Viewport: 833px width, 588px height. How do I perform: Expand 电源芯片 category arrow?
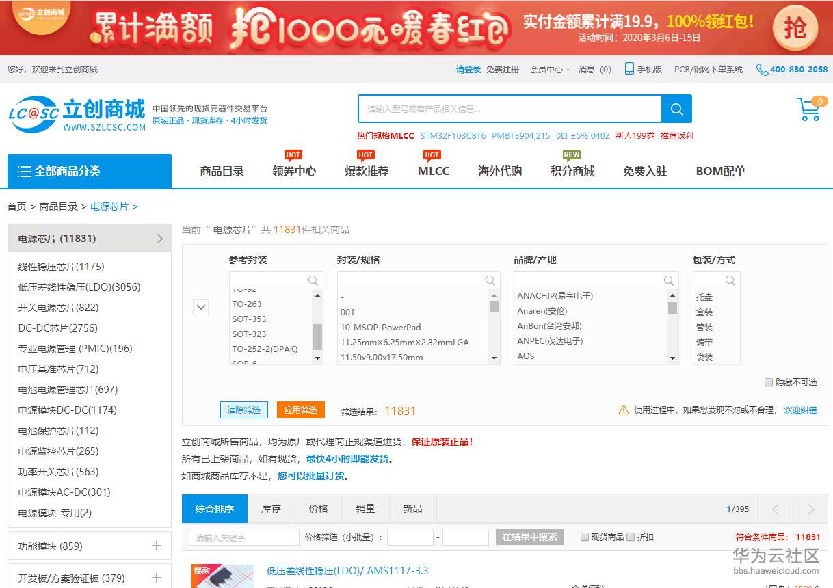160,239
